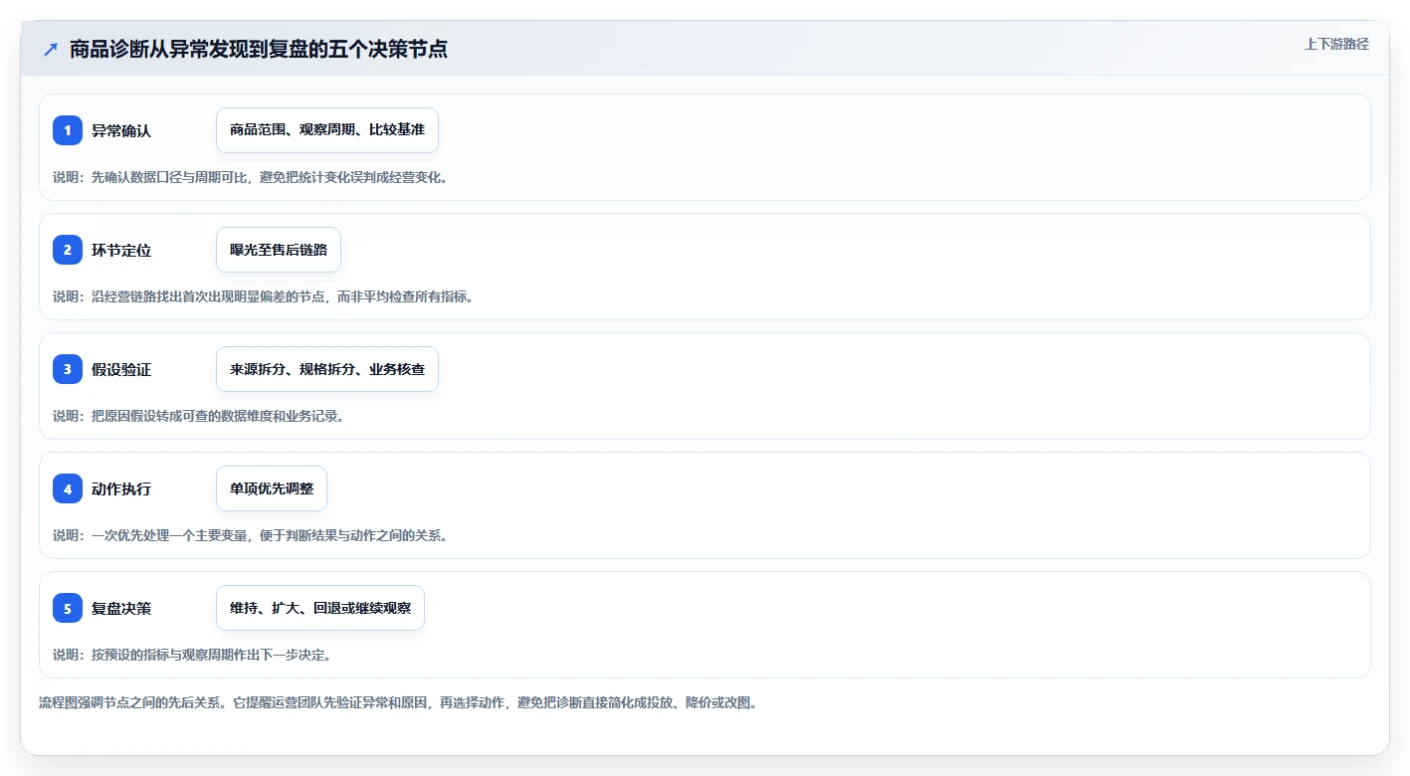The height and width of the screenshot is (776, 1410).
Task: Click the 环节定位 node label
Action: click(121, 250)
